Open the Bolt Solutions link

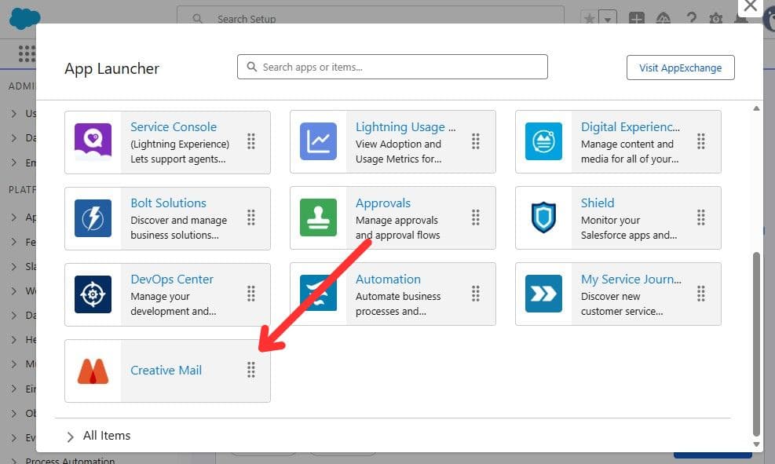coord(169,203)
